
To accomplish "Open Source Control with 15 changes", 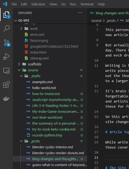I will click(x=7, y=43).
